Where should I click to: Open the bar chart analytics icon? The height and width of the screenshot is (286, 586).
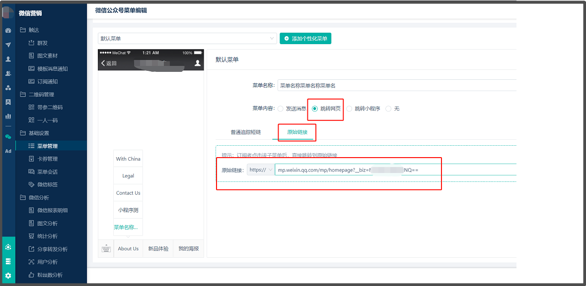(x=8, y=116)
